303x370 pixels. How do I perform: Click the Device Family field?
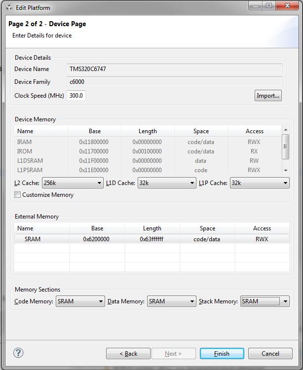[x=174, y=81]
